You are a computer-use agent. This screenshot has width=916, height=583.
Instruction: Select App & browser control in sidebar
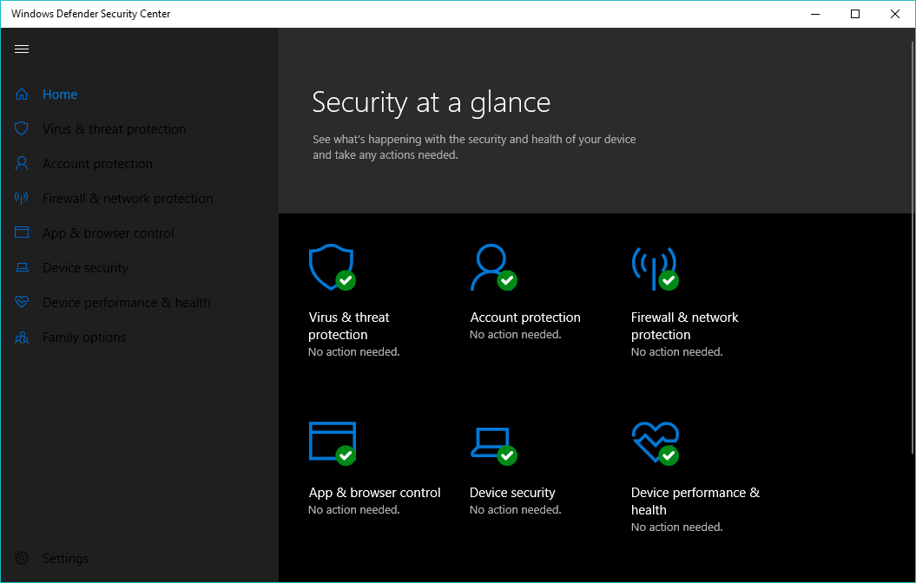click(x=109, y=233)
